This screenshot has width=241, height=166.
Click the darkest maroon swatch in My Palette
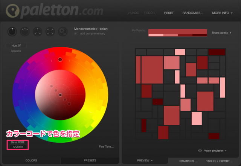[x=200, y=35]
